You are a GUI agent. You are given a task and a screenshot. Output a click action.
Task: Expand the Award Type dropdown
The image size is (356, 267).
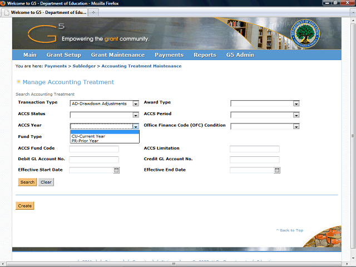(x=296, y=104)
